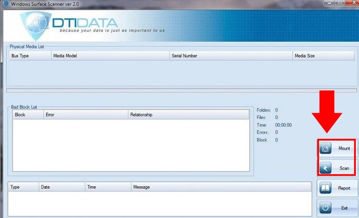
Task: Click the 00:00:00 time value
Action: (x=284, y=125)
